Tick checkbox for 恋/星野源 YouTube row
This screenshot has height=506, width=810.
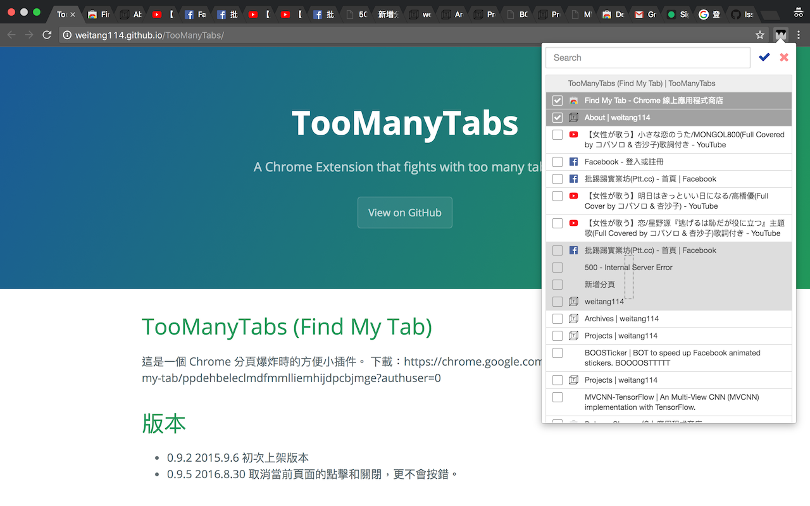(558, 223)
